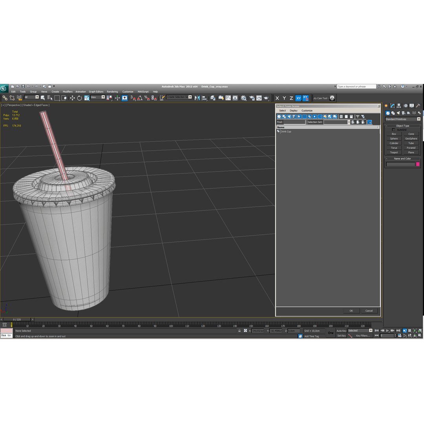This screenshot has width=424, height=424.
Task: Toggle the XY plane constraint
Action: click(x=298, y=98)
